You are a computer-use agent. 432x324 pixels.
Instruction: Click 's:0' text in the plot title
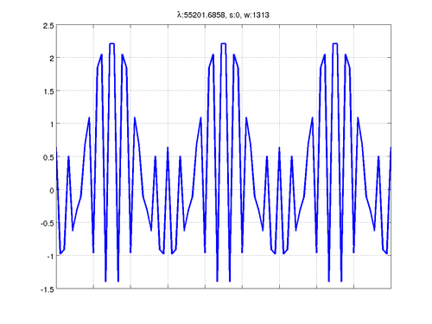234,15
